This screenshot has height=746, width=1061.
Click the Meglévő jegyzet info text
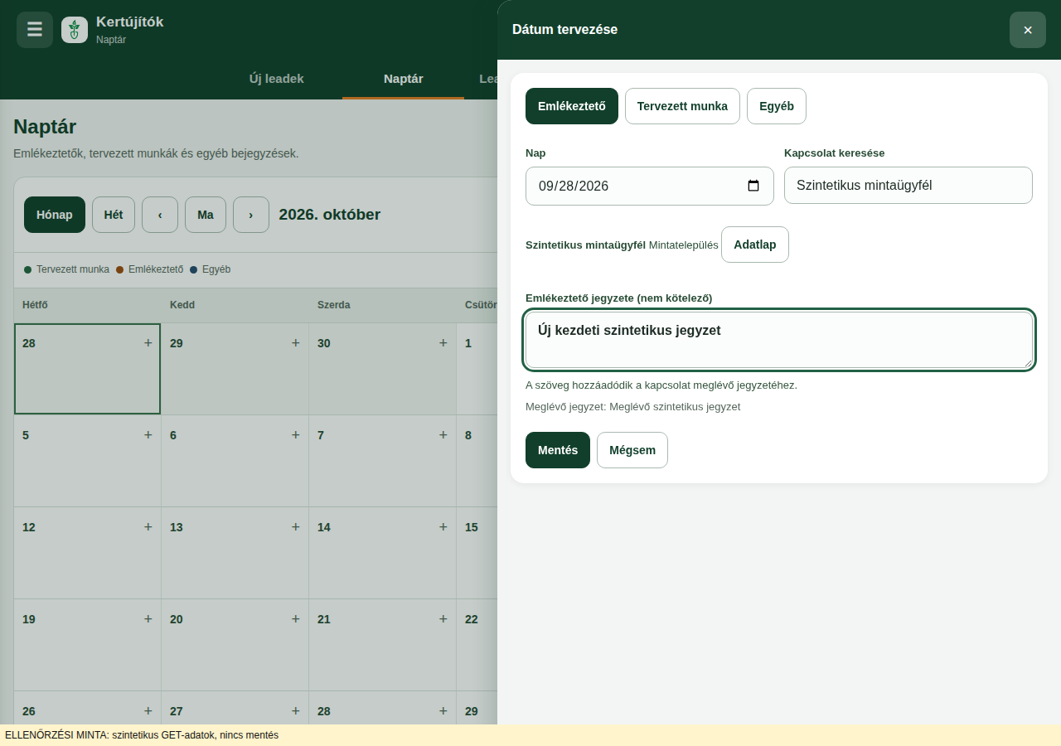(x=632, y=407)
